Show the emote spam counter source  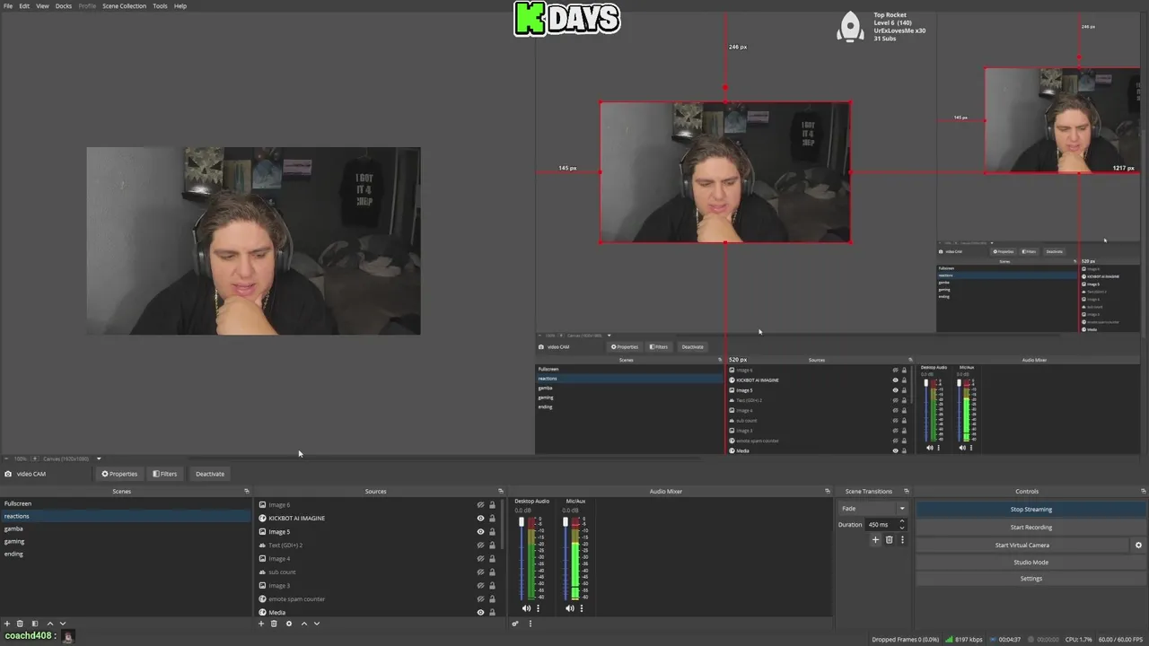(480, 599)
